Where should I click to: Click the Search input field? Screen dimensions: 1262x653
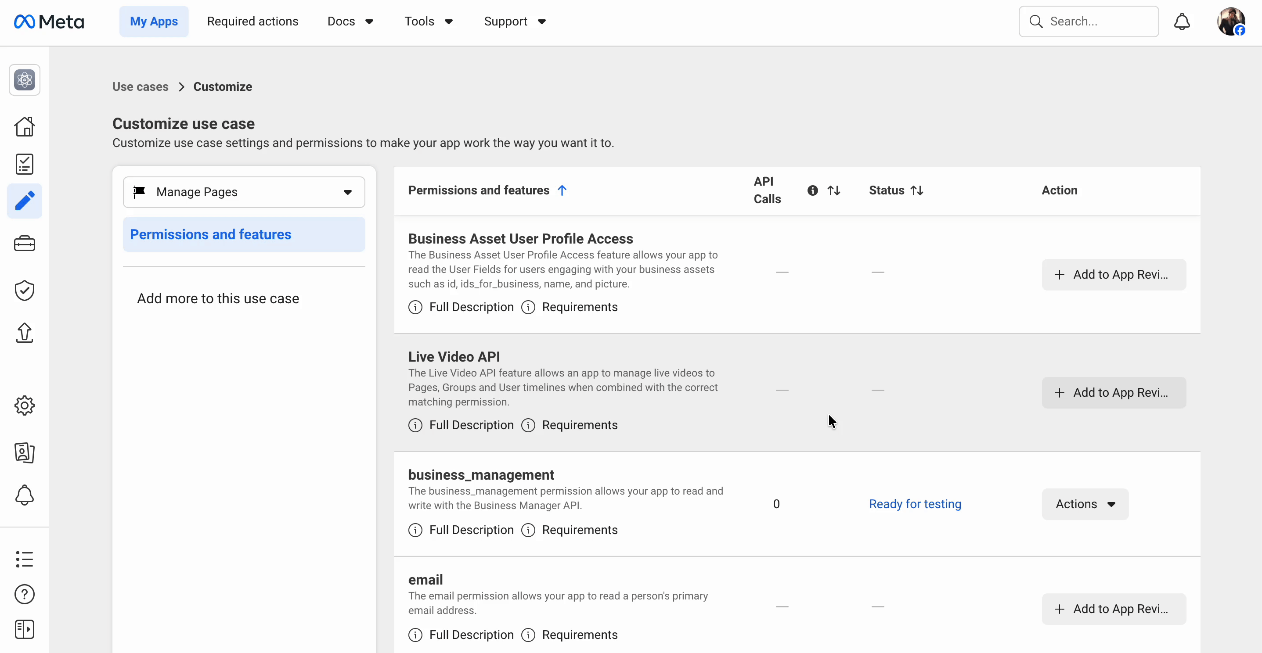pyautogui.click(x=1089, y=22)
